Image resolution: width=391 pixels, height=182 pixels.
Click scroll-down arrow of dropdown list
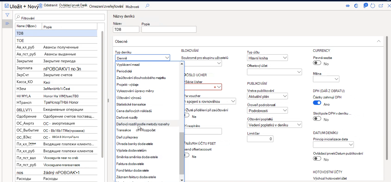pos(182,180)
